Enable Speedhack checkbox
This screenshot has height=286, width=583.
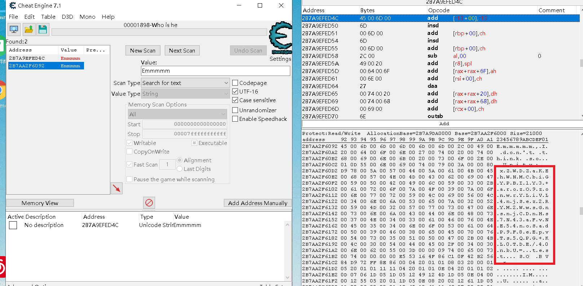(235, 119)
